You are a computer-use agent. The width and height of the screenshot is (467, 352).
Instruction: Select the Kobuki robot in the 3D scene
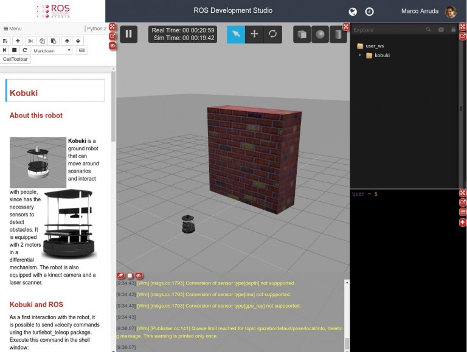pyautogui.click(x=189, y=224)
